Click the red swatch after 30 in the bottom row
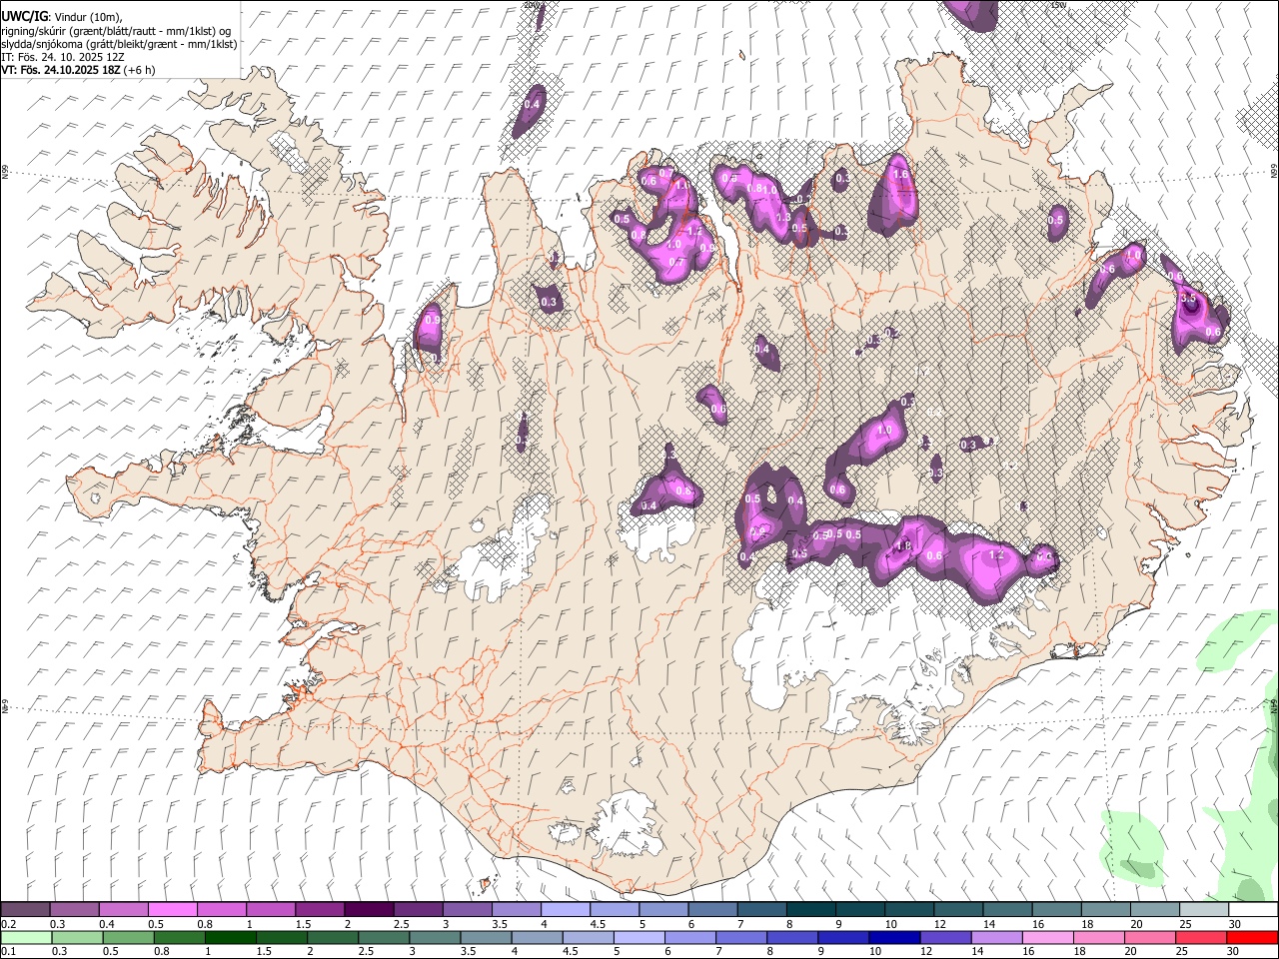1279x959 pixels. [1251, 937]
